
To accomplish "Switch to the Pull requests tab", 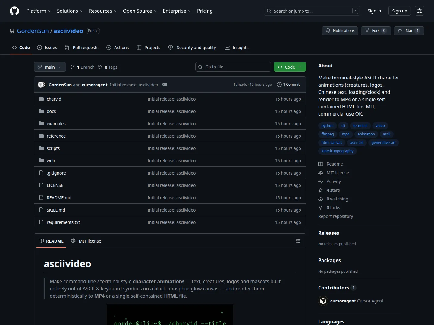I will coord(82,48).
